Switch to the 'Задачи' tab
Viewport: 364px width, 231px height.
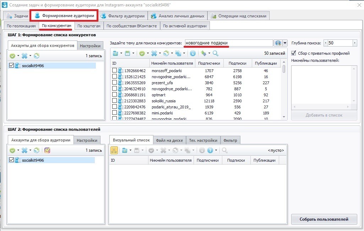coord(17,16)
